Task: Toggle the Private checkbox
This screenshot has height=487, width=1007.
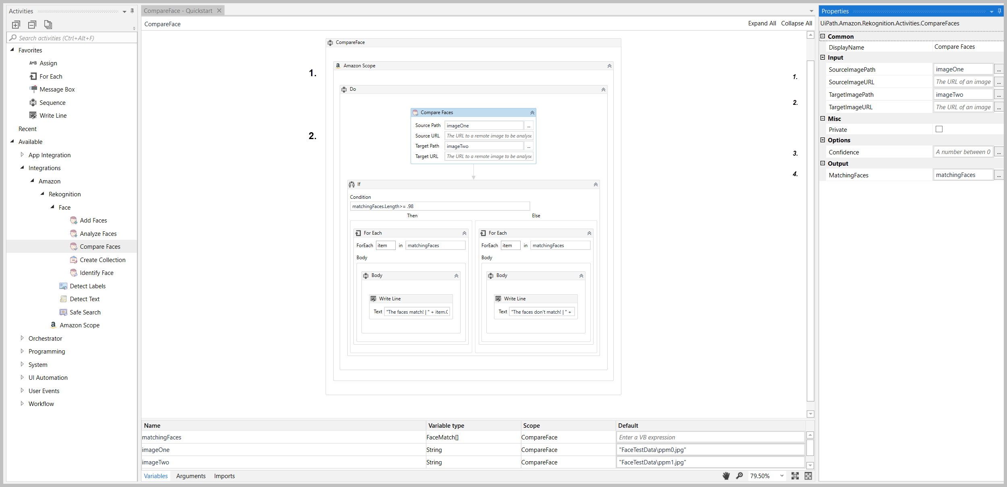Action: pos(939,129)
